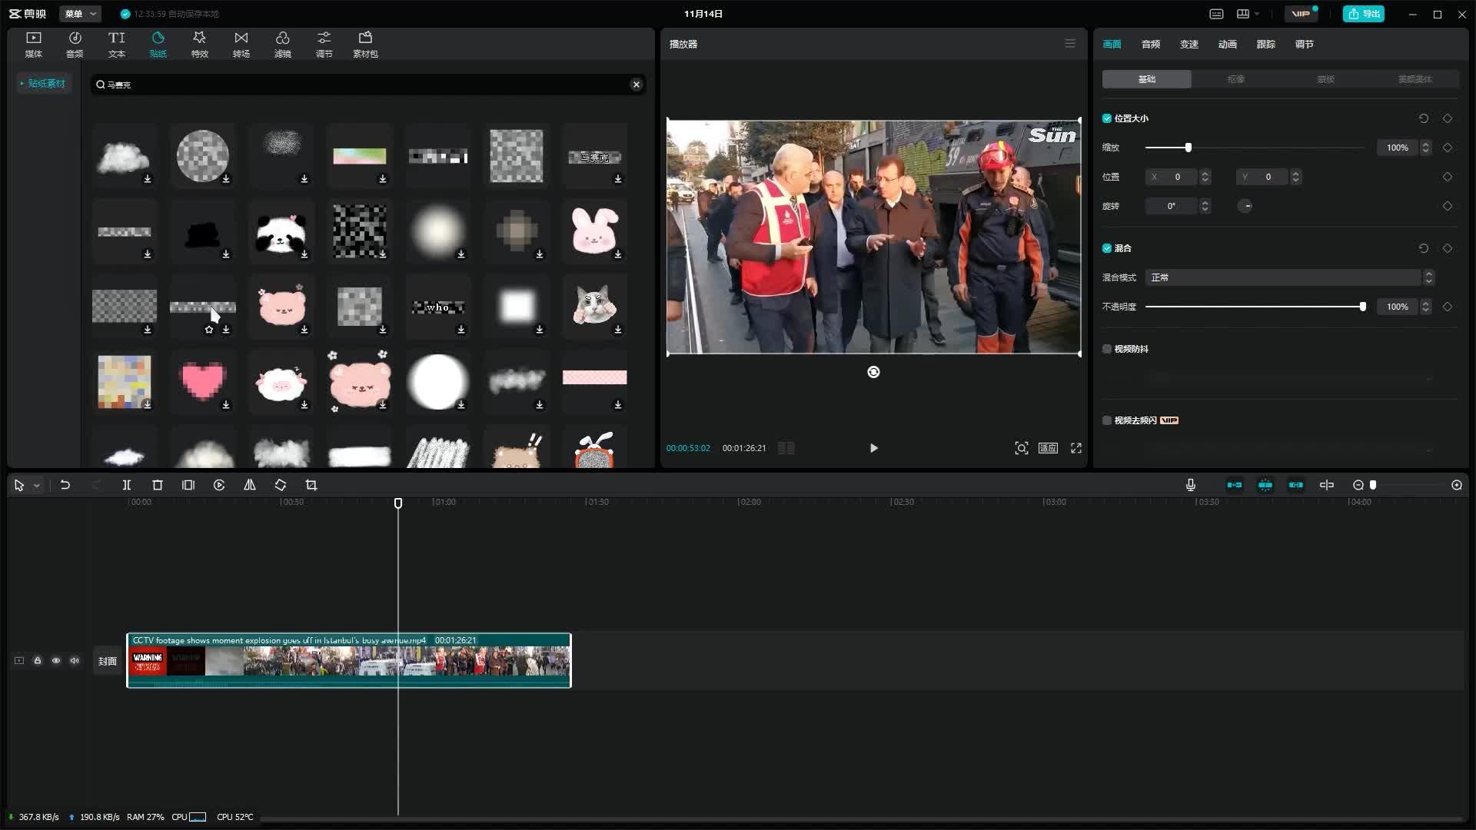Open the Text (文本) panel
1476x830 pixels.
pos(116,45)
